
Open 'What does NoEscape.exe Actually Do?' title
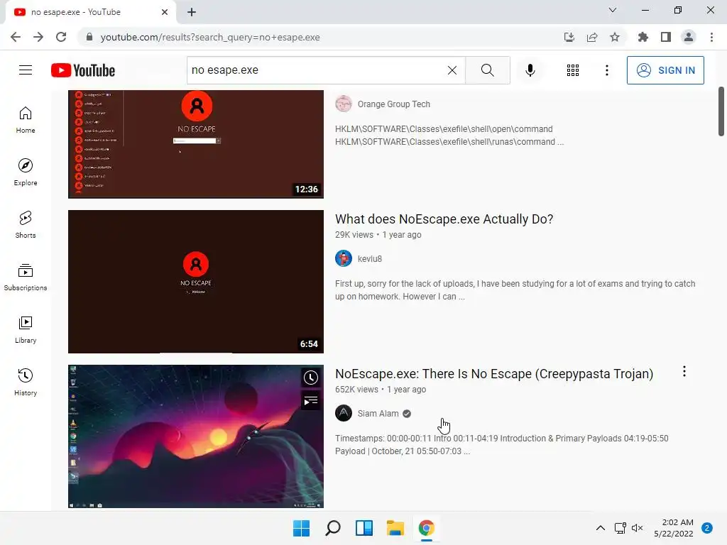click(x=444, y=219)
